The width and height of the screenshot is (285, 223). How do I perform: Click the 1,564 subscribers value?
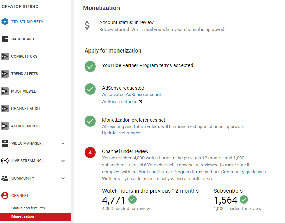click(225, 200)
